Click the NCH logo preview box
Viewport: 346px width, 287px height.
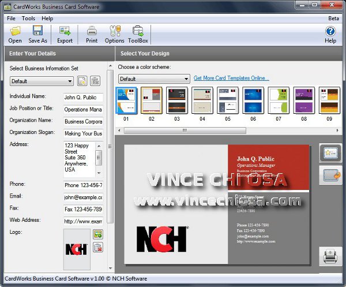click(x=77, y=249)
